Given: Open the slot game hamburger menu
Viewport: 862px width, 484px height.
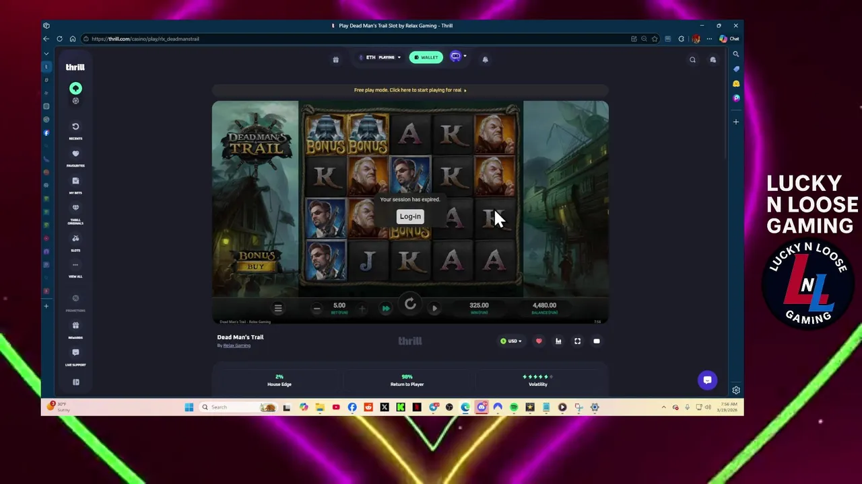Looking at the screenshot, I should click(x=277, y=308).
